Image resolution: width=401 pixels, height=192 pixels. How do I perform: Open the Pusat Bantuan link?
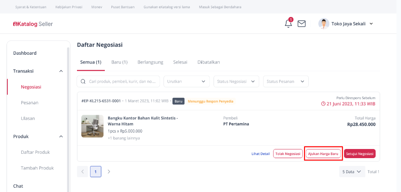pyautogui.click(x=123, y=7)
